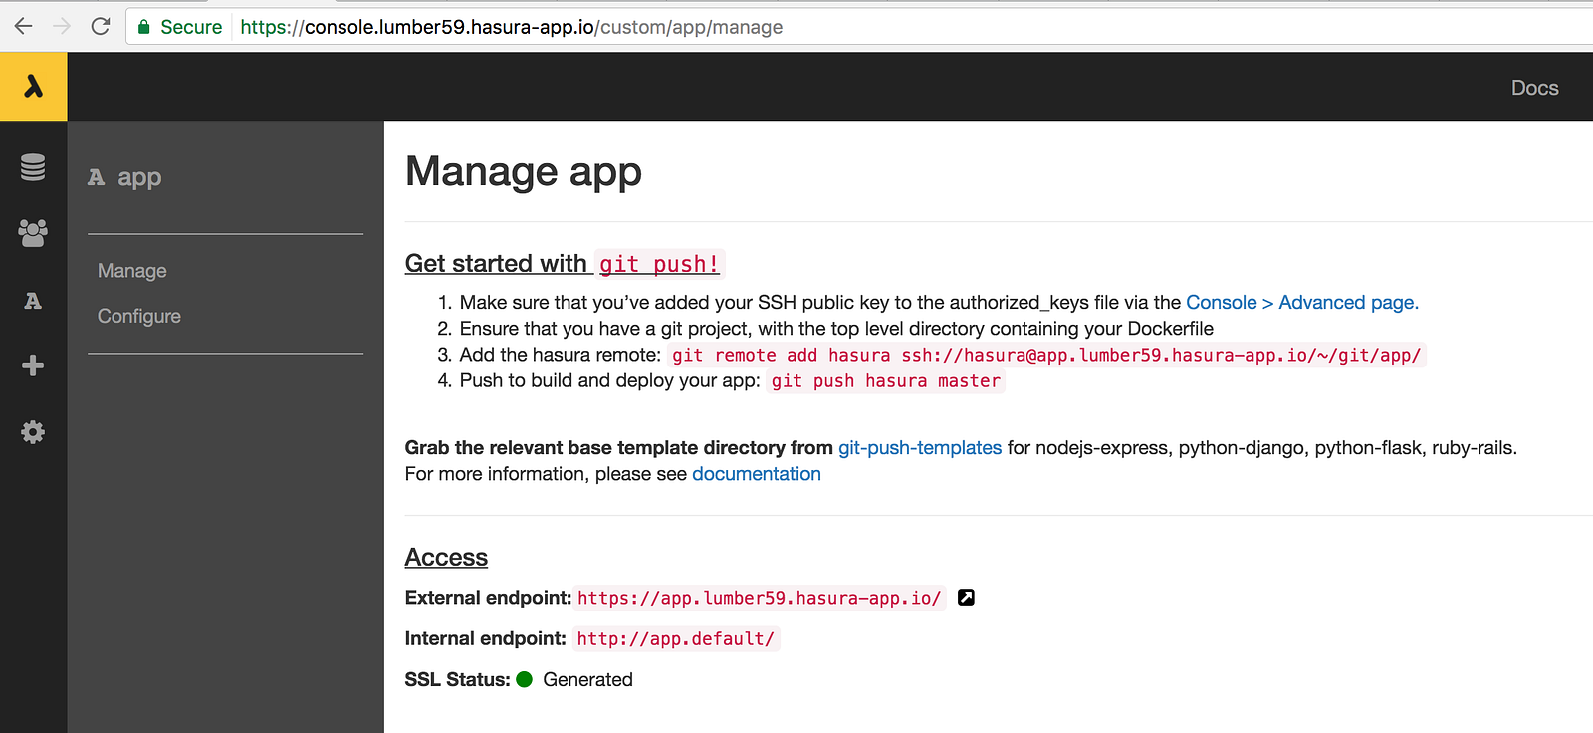
Task: Click the git remote add hasura command
Action: click(x=1046, y=355)
